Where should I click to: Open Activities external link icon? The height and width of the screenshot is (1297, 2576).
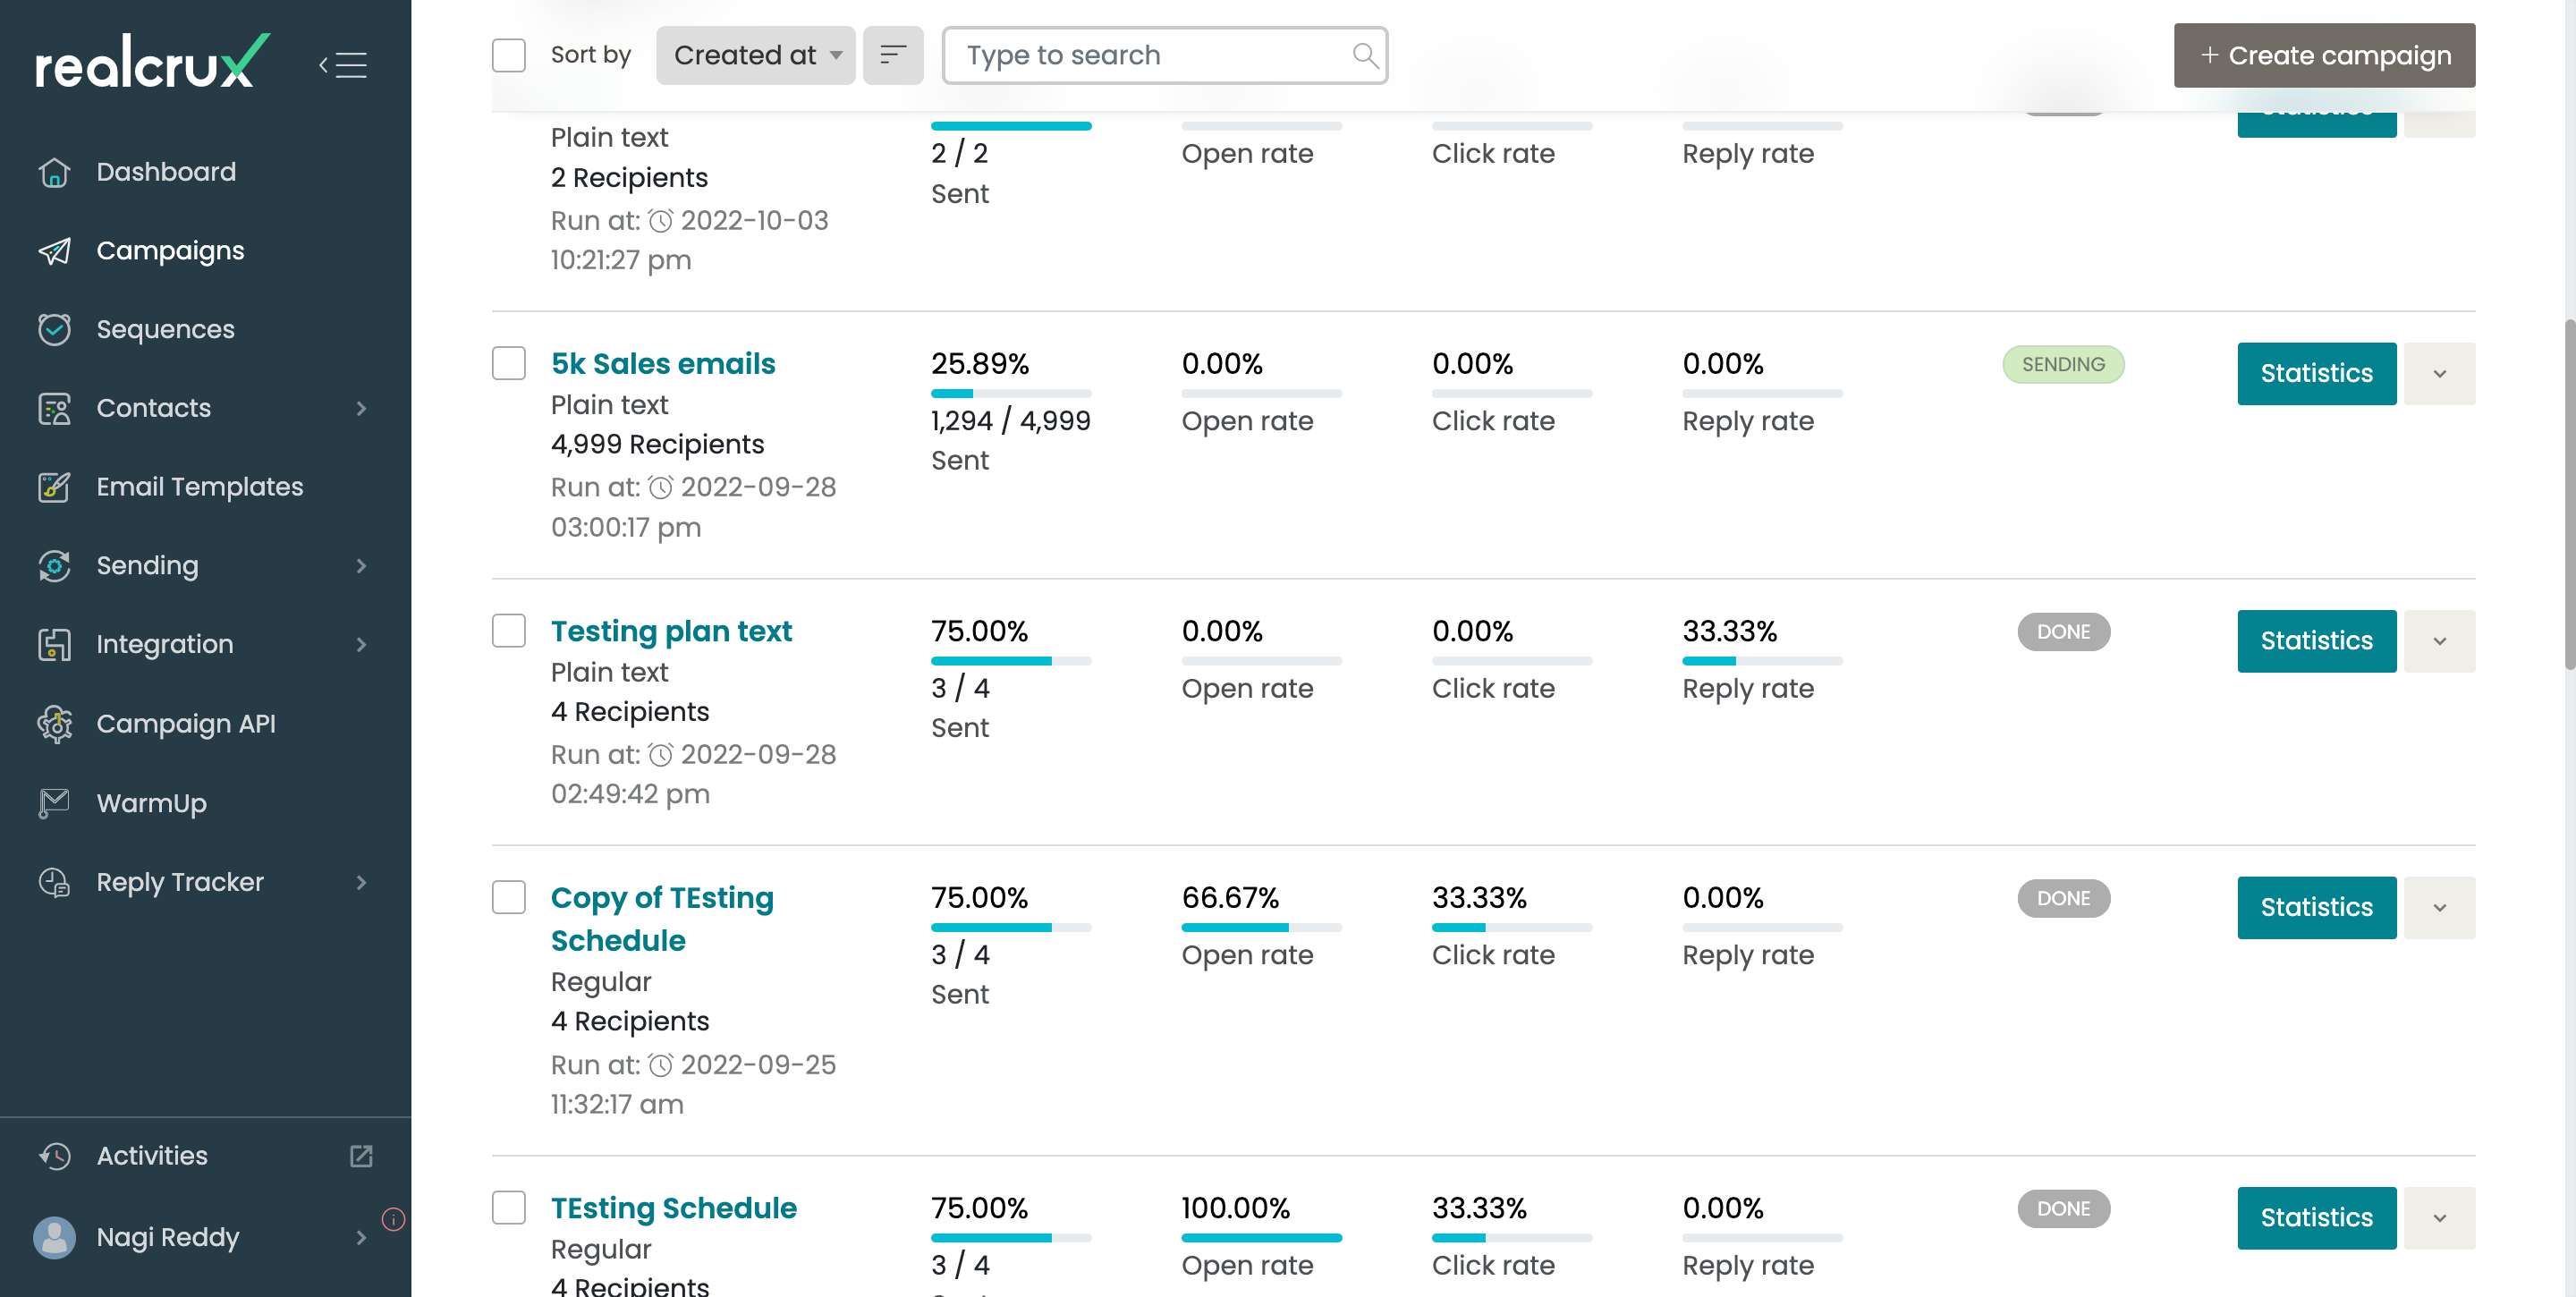(x=361, y=1156)
